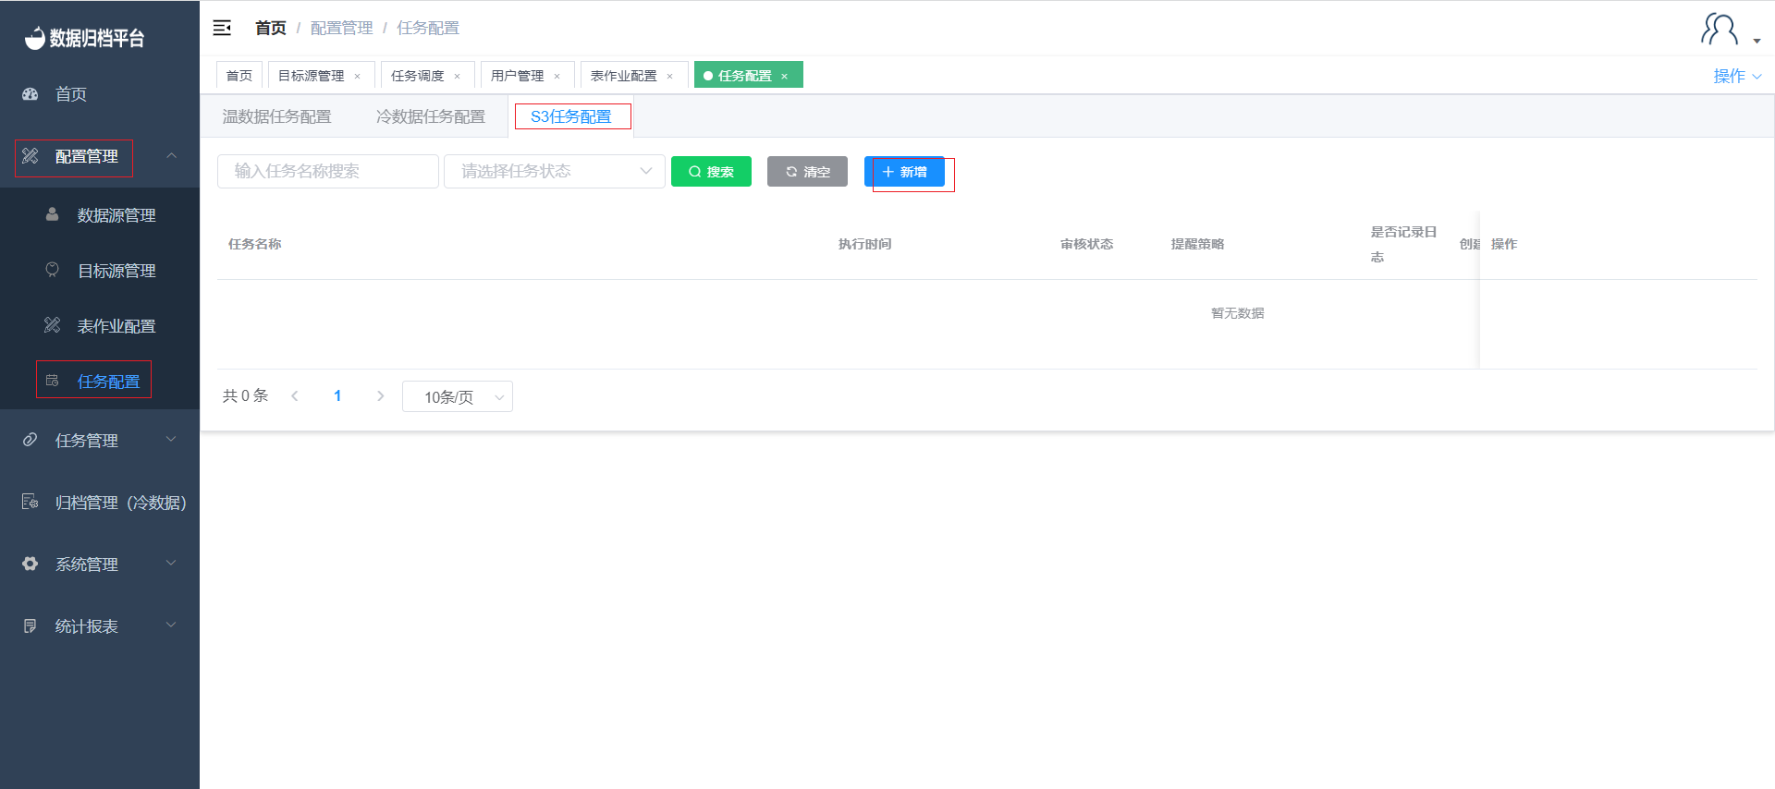Click the 暂无数据 empty table text
Image resolution: width=1775 pixels, height=789 pixels.
click(1238, 313)
